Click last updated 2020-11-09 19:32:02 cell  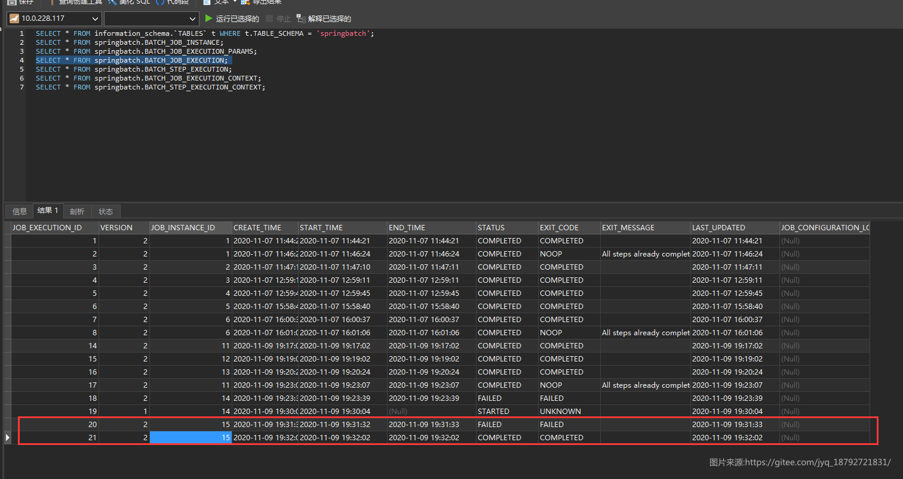735,438
